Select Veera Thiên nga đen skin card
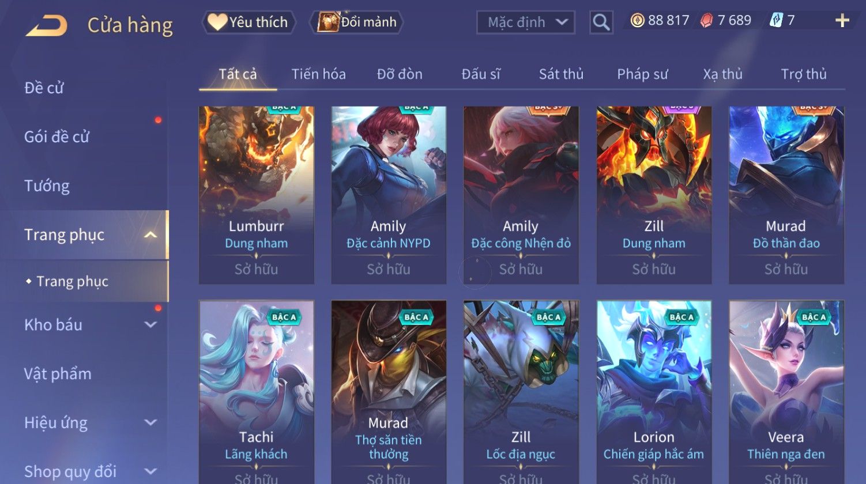Image resolution: width=866 pixels, height=484 pixels. (786, 392)
